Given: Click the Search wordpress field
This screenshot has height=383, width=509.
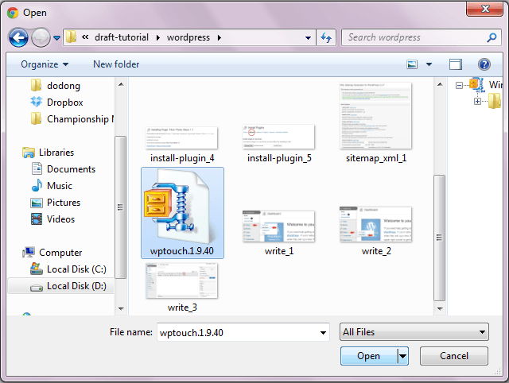Looking at the screenshot, I should pyautogui.click(x=421, y=37).
